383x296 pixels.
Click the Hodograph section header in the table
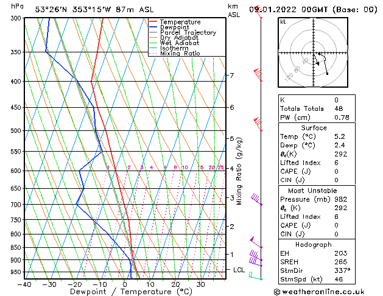(314, 244)
